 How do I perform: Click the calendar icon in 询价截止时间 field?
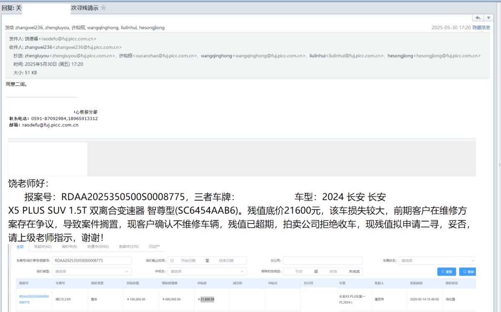pyautogui.click(x=172, y=261)
